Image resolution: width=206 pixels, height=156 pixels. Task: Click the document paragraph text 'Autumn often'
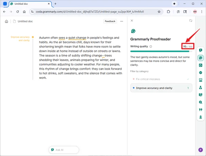pos(48,38)
